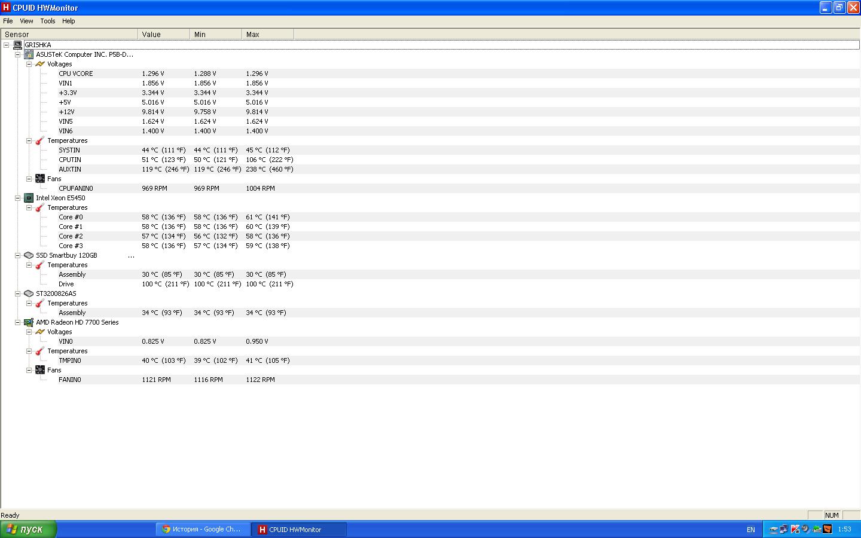Click the network connection tray icon

click(784, 529)
